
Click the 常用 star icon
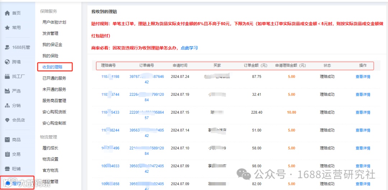[8, 28]
